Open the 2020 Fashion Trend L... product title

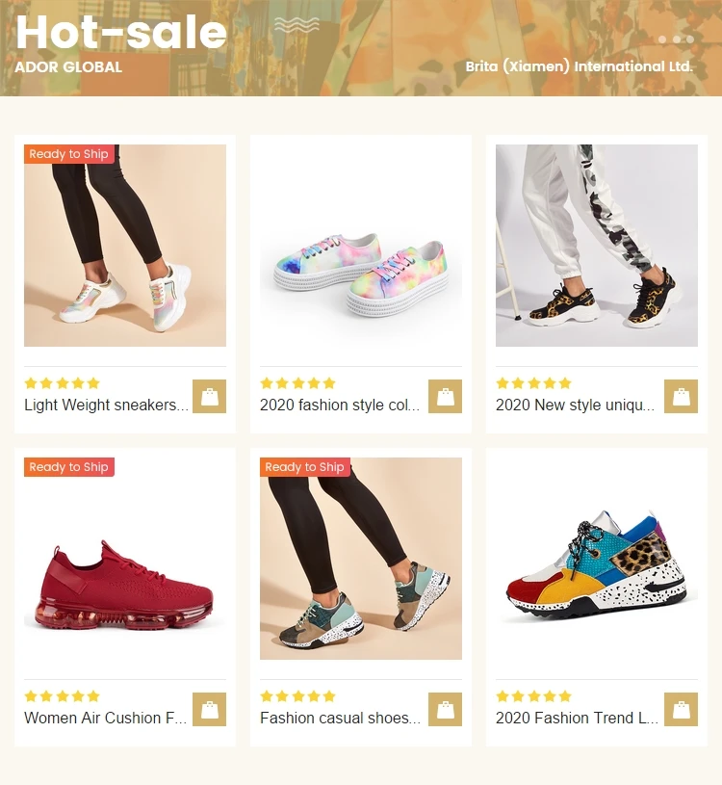pyautogui.click(x=577, y=718)
